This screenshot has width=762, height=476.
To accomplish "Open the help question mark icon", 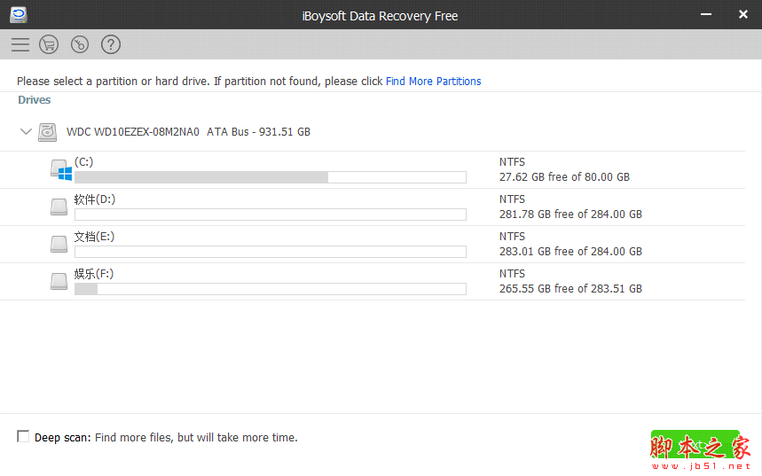I will coord(111,44).
